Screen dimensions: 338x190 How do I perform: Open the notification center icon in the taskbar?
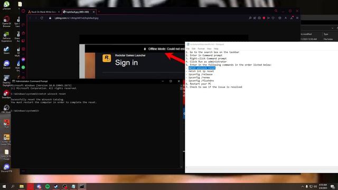coord(333,186)
